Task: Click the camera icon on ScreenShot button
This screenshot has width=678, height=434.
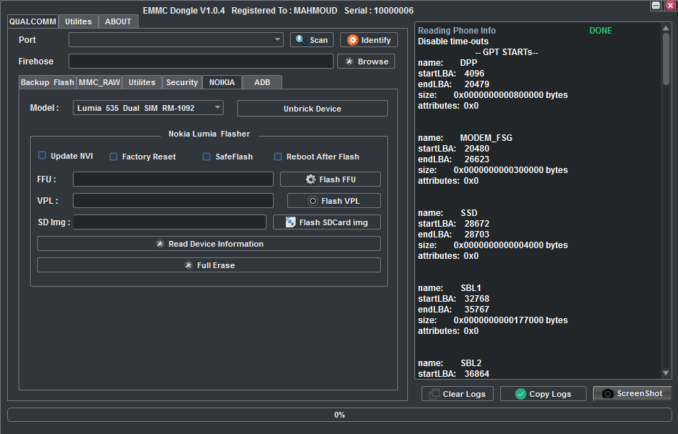Action: tap(607, 393)
